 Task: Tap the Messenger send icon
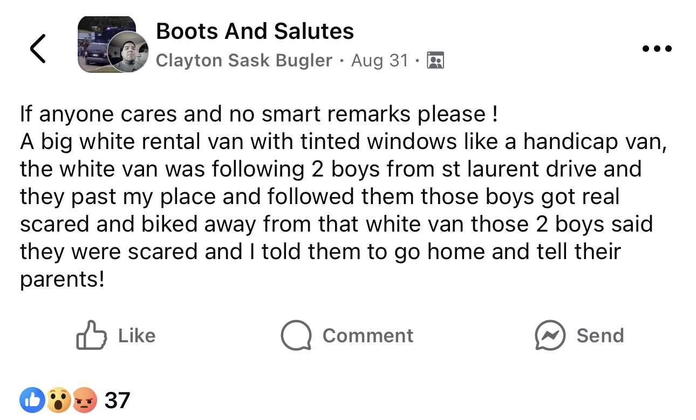click(x=550, y=335)
